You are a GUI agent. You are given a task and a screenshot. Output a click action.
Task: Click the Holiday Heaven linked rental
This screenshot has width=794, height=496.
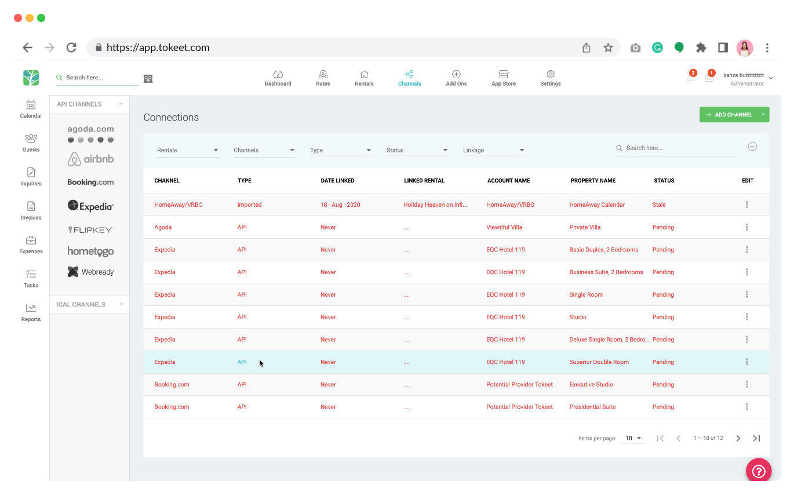[x=435, y=205]
